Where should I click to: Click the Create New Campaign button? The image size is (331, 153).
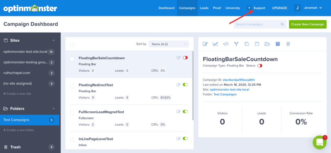click(307, 24)
